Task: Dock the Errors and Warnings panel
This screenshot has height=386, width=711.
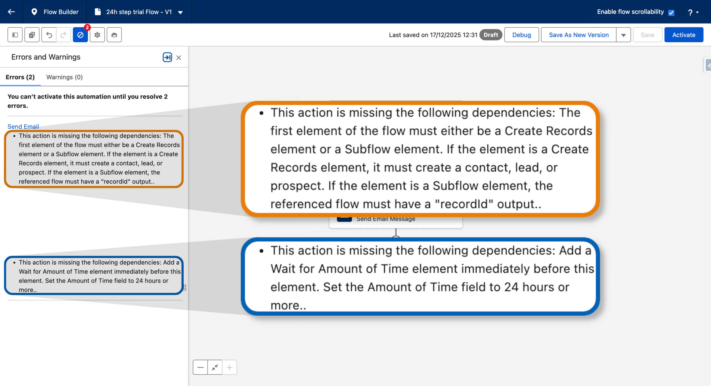Action: click(x=167, y=57)
